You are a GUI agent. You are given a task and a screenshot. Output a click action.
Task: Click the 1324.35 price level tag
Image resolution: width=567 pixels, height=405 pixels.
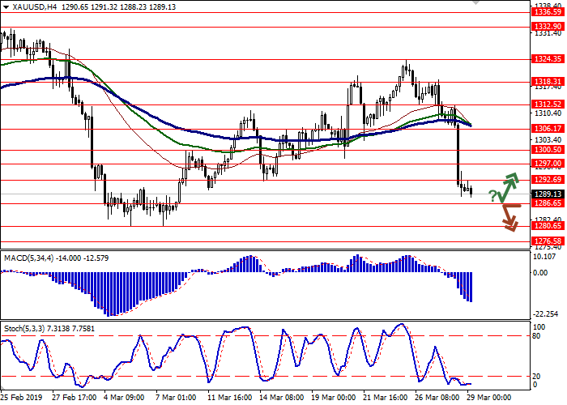coord(548,59)
